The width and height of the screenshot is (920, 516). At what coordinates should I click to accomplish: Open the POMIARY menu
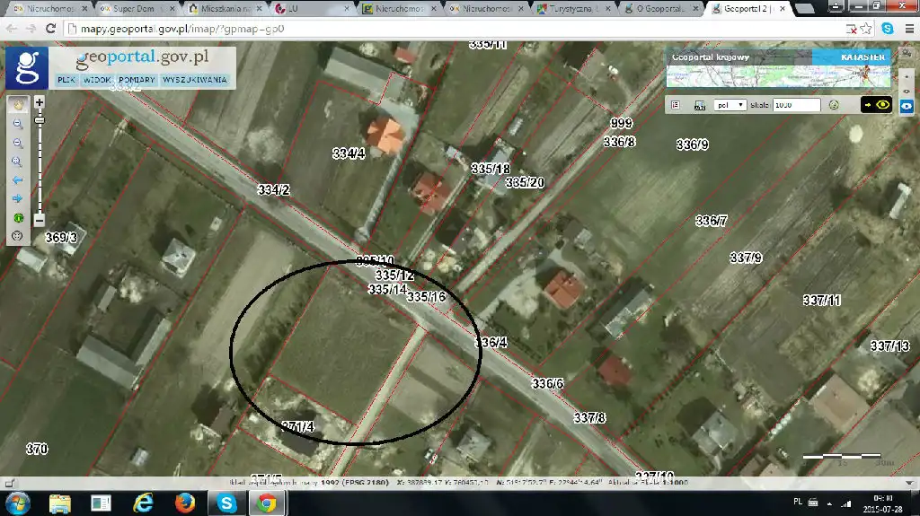point(137,80)
